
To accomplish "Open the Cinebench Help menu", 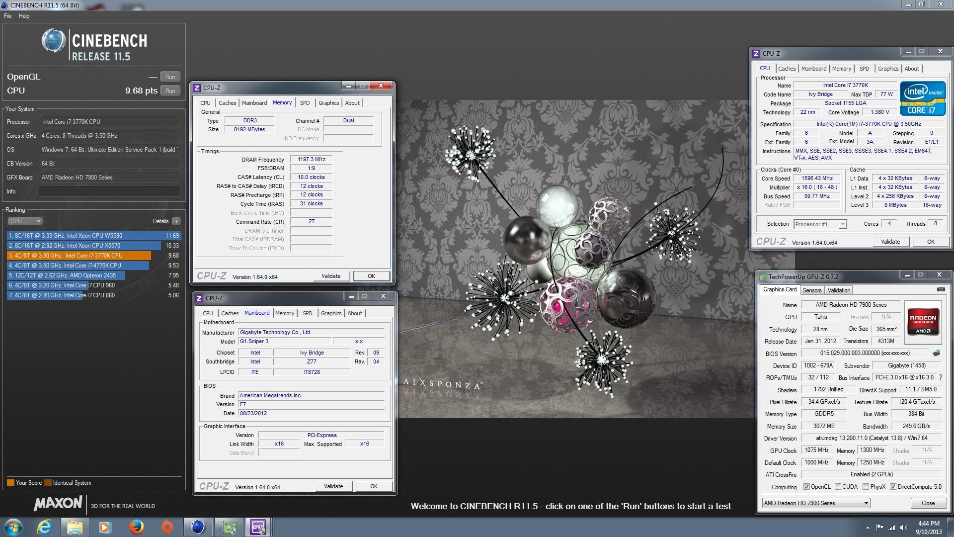I will point(24,16).
